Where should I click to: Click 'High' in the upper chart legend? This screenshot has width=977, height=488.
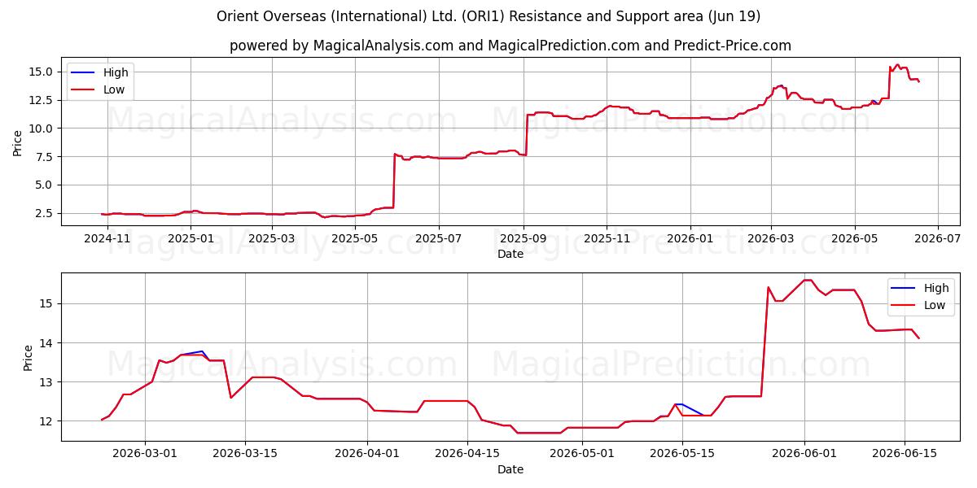[x=116, y=72]
